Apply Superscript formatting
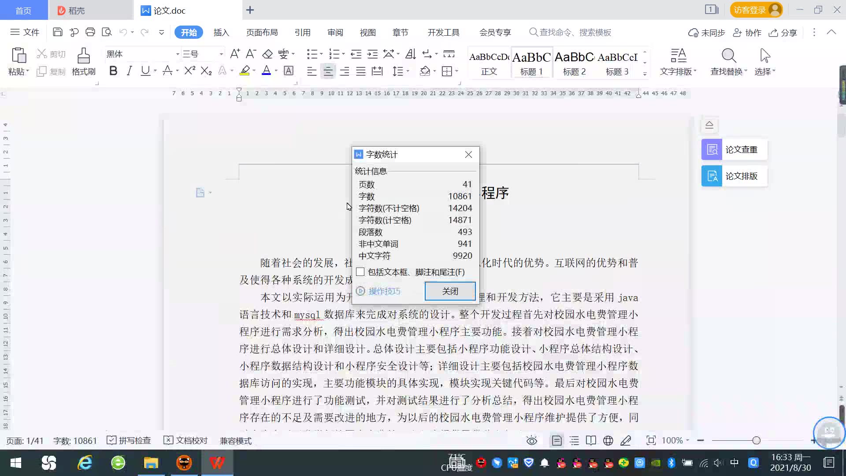Screen dimensions: 846x476 (x=190, y=71)
